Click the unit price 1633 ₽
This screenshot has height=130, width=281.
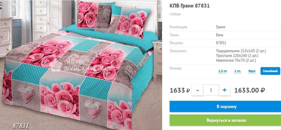pyautogui.click(x=180, y=90)
